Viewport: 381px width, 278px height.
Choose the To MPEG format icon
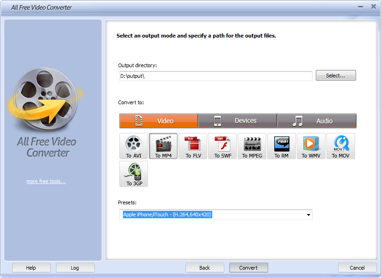coord(252,146)
